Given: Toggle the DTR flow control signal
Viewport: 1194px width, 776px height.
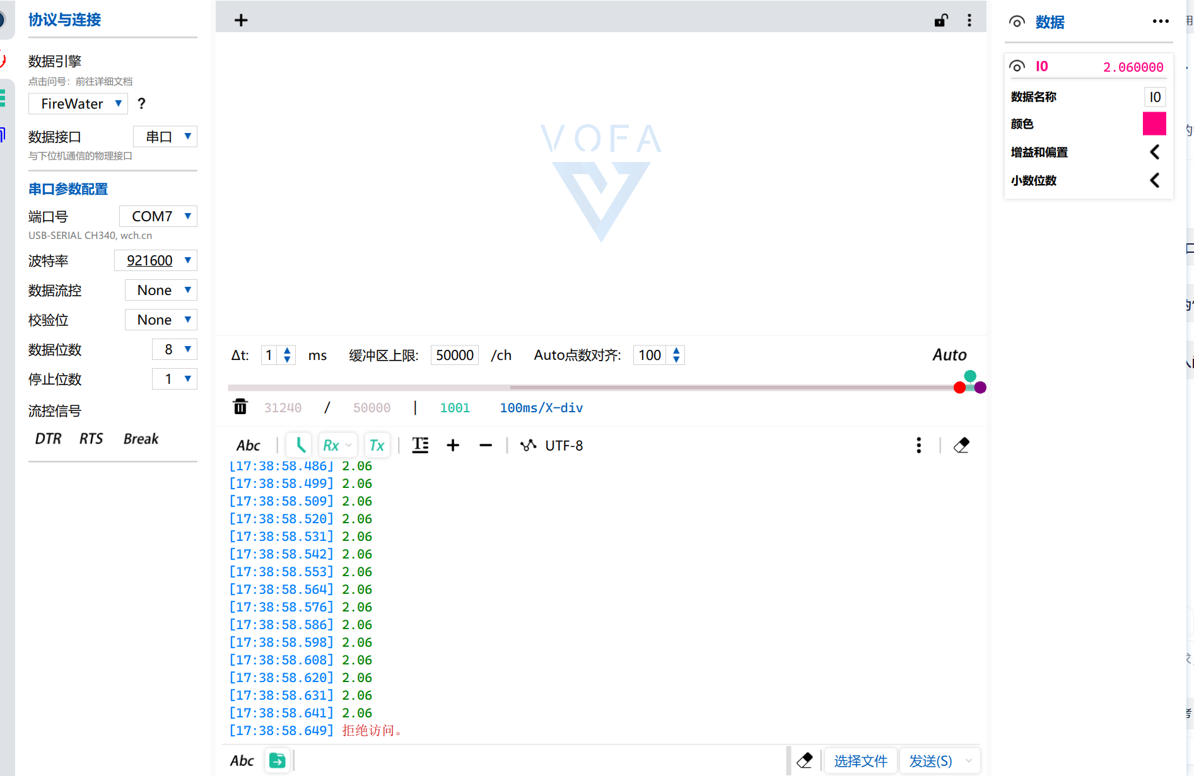Looking at the screenshot, I should click(x=48, y=439).
